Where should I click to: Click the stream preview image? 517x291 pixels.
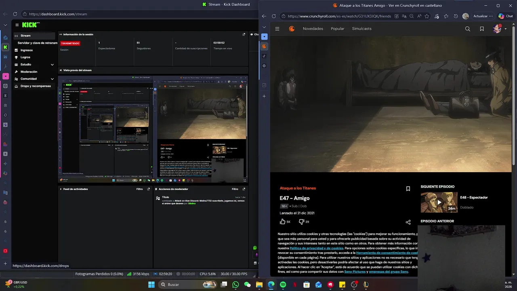153,129
